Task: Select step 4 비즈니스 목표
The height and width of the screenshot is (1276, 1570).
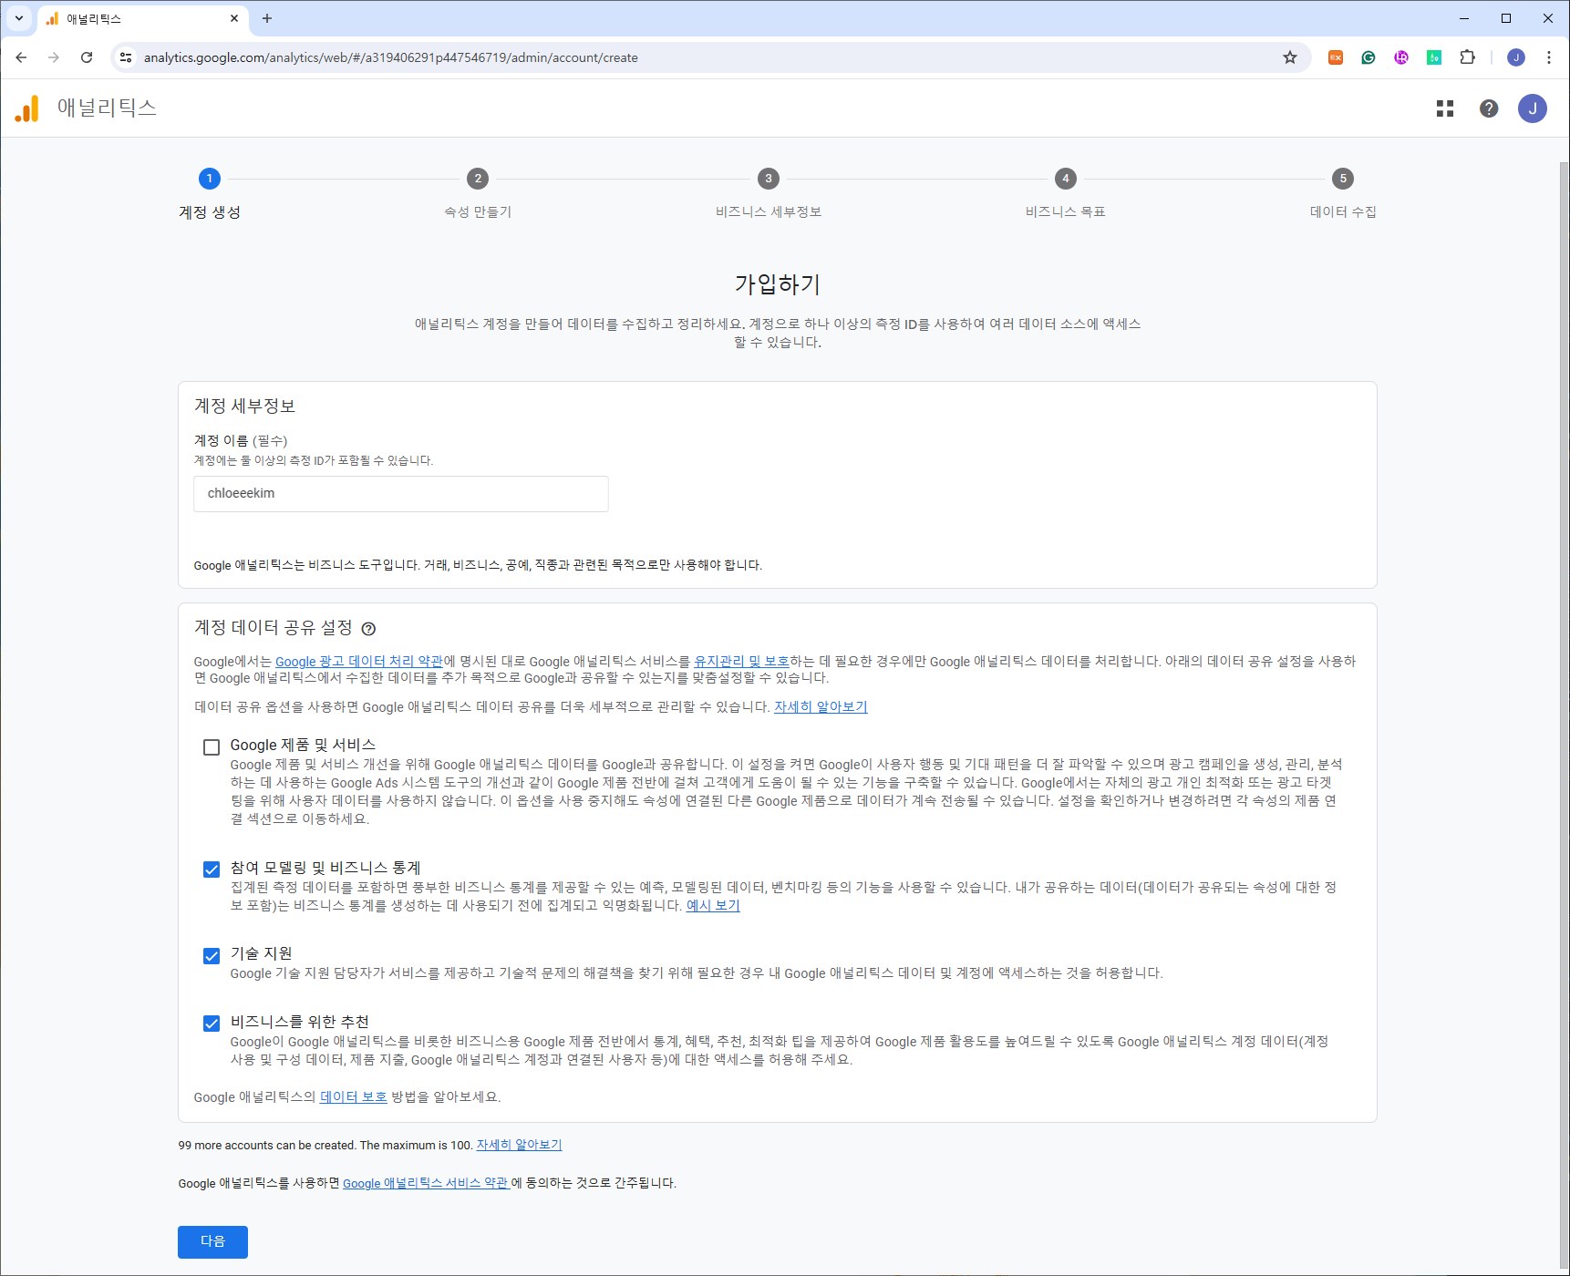Action: pyautogui.click(x=1066, y=194)
